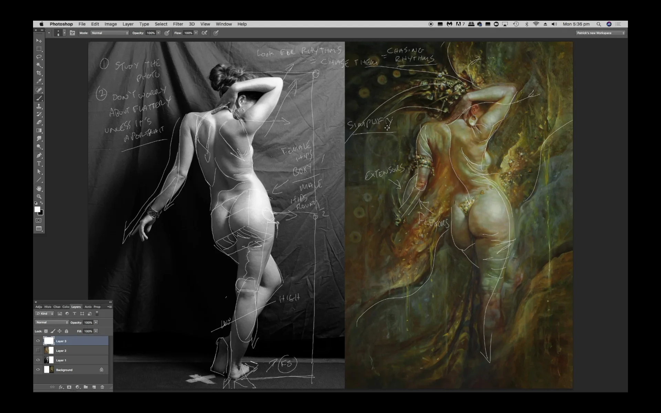Show Layer 2 visibility
This screenshot has height=413, width=661.
38,350
